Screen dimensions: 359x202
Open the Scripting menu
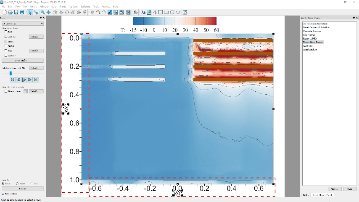85,7
